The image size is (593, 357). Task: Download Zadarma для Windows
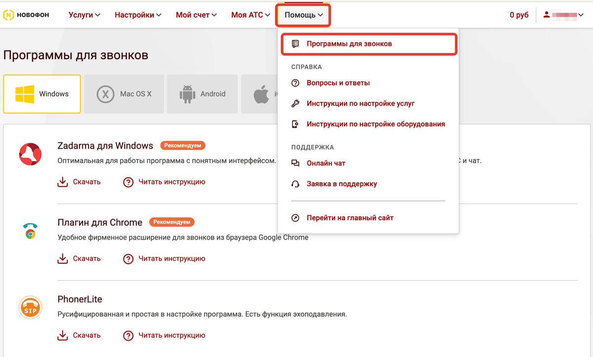point(79,182)
